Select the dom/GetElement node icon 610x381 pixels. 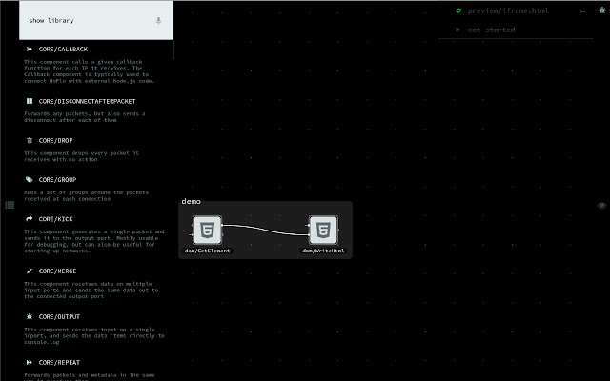click(x=208, y=231)
